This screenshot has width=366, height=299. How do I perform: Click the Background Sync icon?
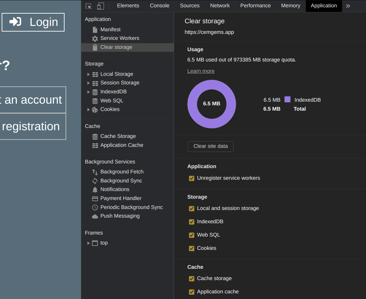95,181
